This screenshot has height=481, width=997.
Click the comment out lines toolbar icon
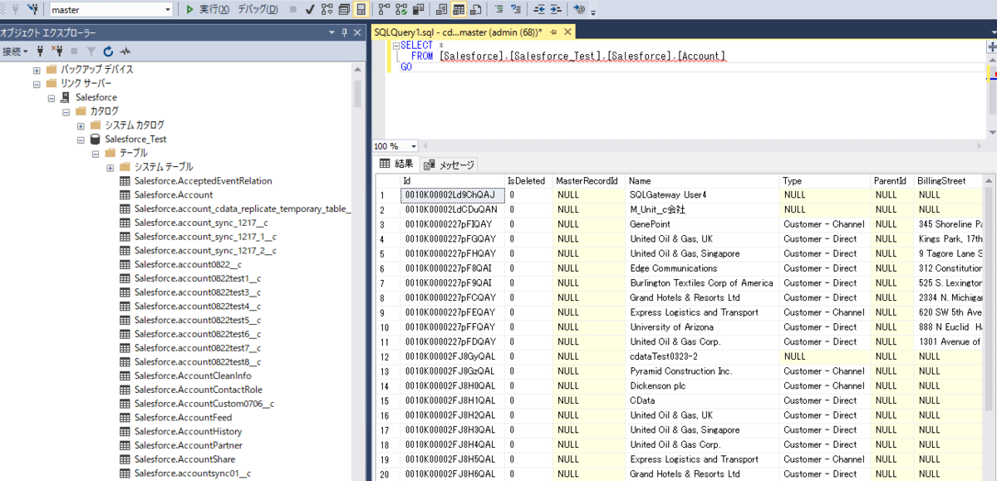click(x=499, y=9)
